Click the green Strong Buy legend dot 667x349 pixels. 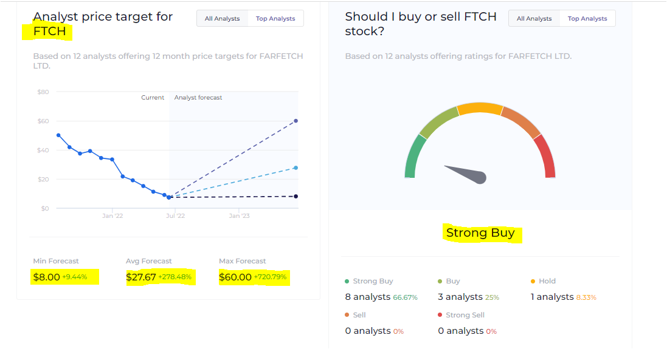point(347,281)
